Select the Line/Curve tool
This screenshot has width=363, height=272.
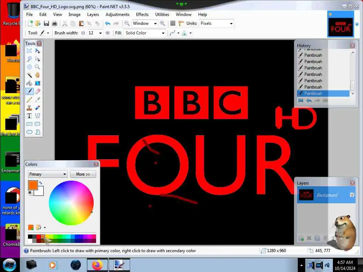coord(38,116)
